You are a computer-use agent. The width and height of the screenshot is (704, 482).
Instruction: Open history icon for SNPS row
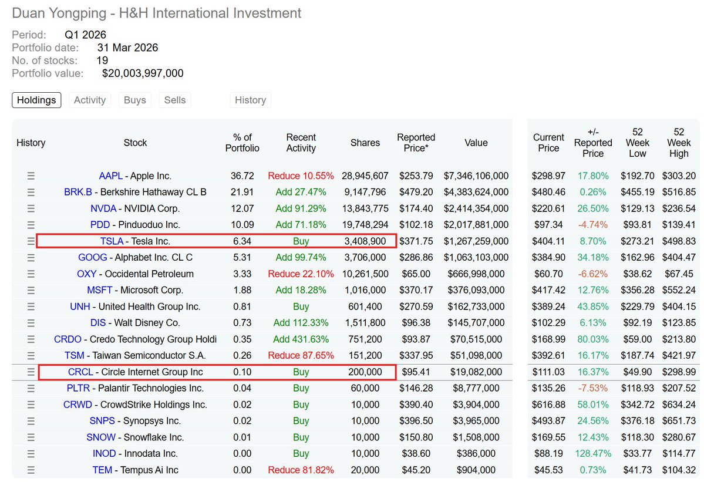coord(31,421)
